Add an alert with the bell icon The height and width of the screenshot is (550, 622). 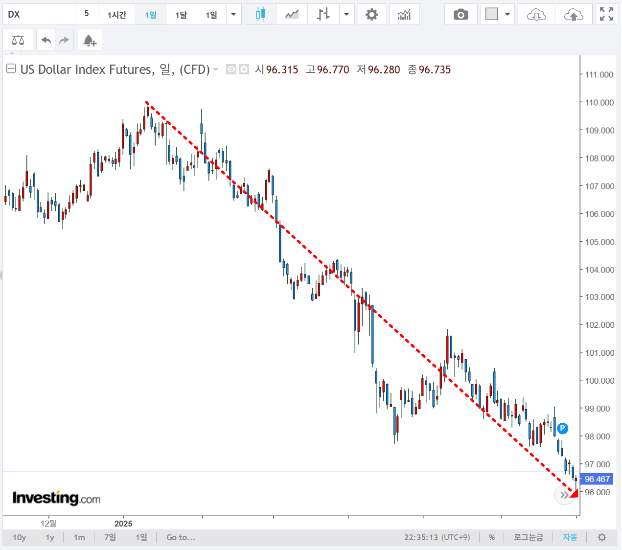point(90,40)
